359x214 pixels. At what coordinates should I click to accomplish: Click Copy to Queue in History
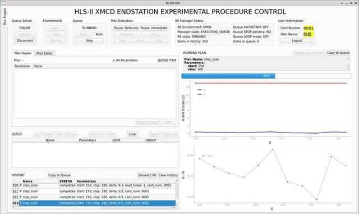pyautogui.click(x=59, y=175)
